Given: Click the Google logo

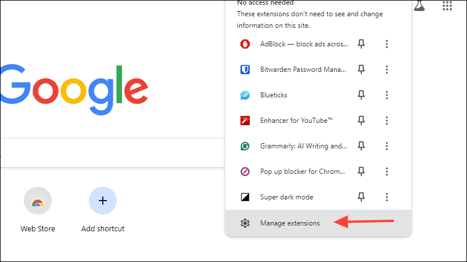Looking at the screenshot, I should [x=74, y=89].
